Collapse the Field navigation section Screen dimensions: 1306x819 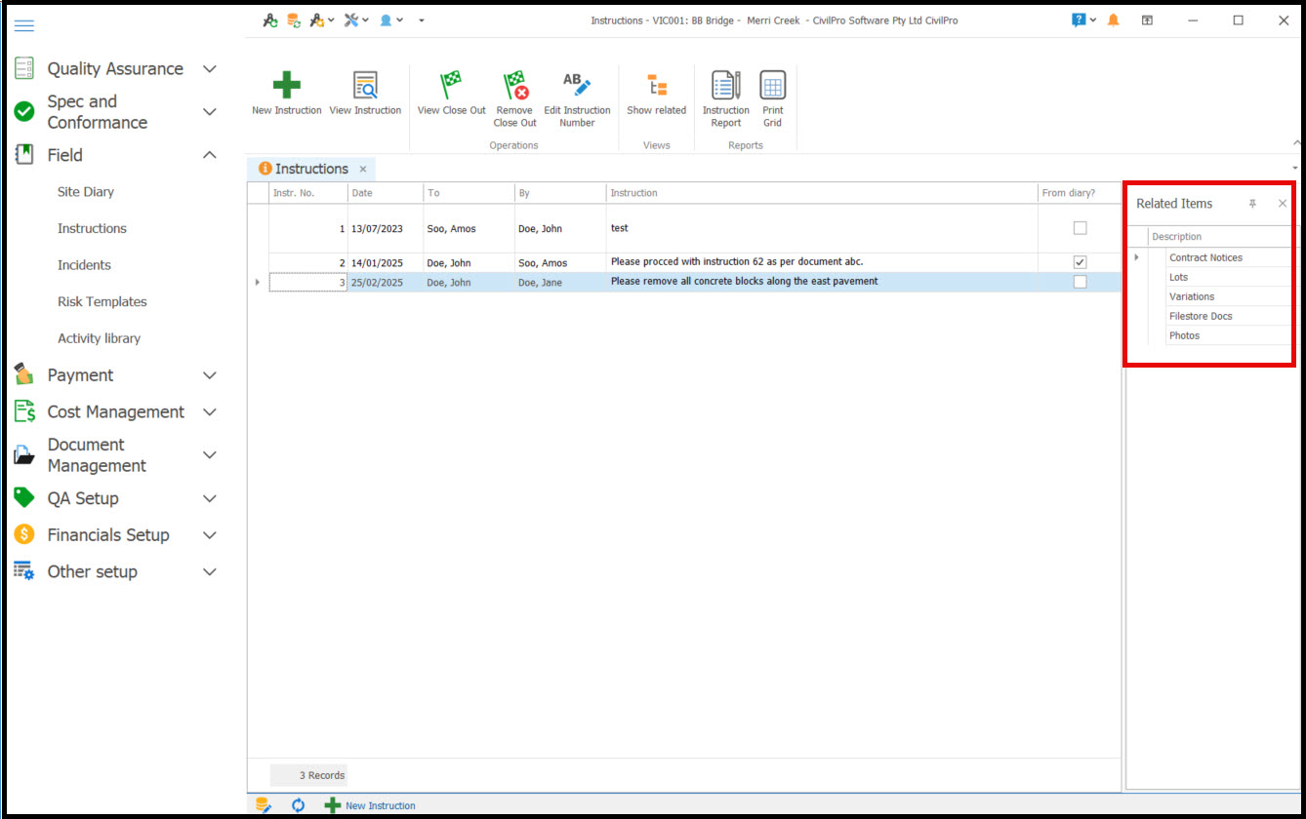pyautogui.click(x=209, y=155)
